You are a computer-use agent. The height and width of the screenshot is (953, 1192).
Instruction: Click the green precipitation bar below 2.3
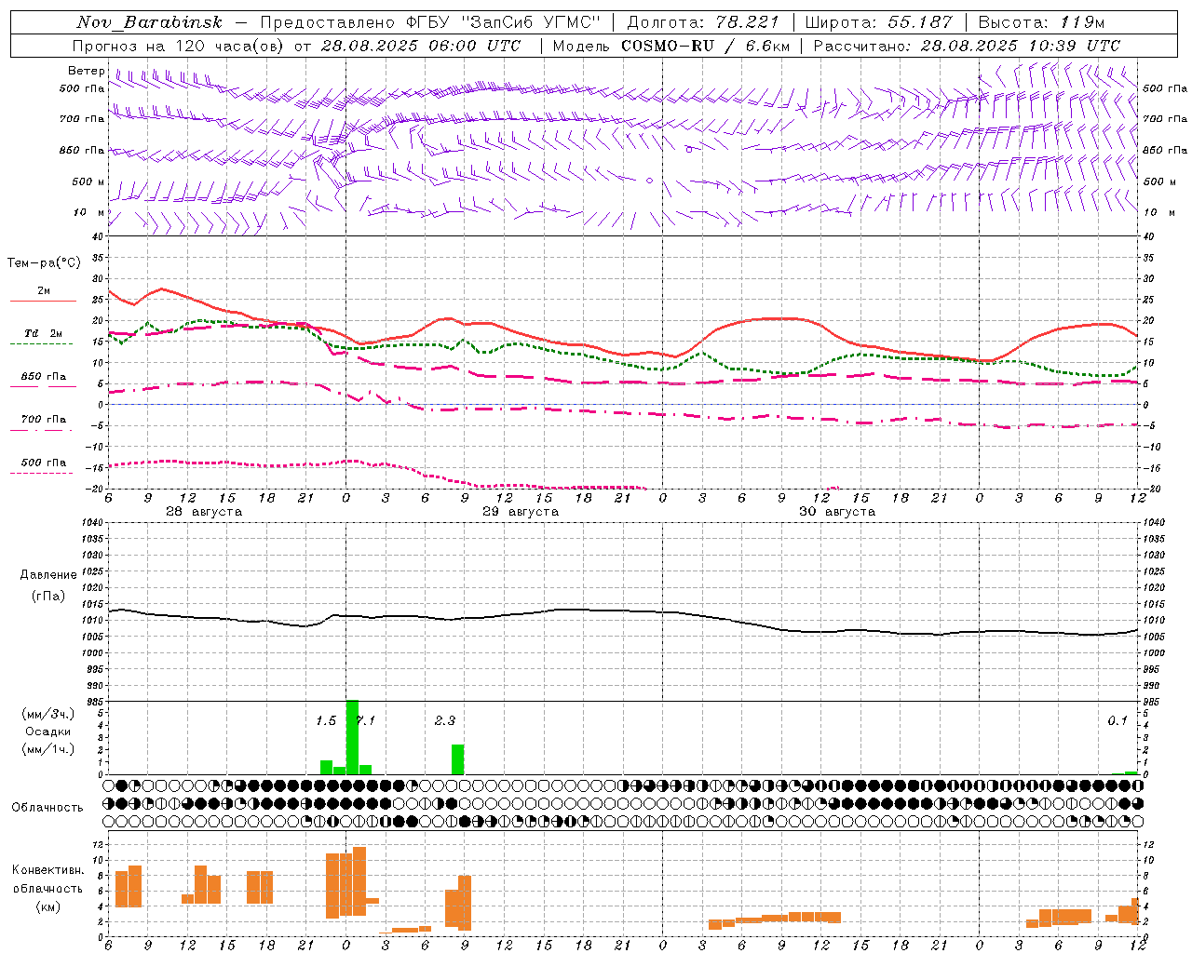coord(458,759)
